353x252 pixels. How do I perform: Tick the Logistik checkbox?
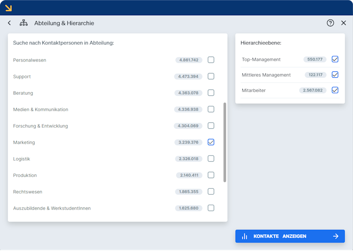click(x=211, y=159)
